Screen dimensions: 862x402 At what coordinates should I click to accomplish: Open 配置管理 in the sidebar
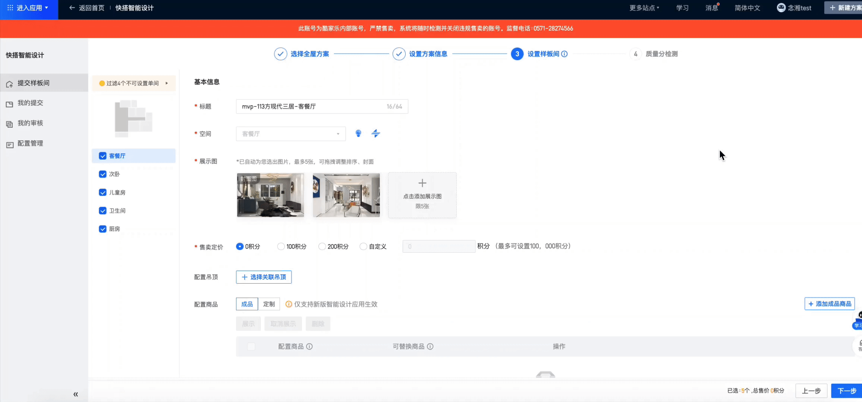coord(30,143)
